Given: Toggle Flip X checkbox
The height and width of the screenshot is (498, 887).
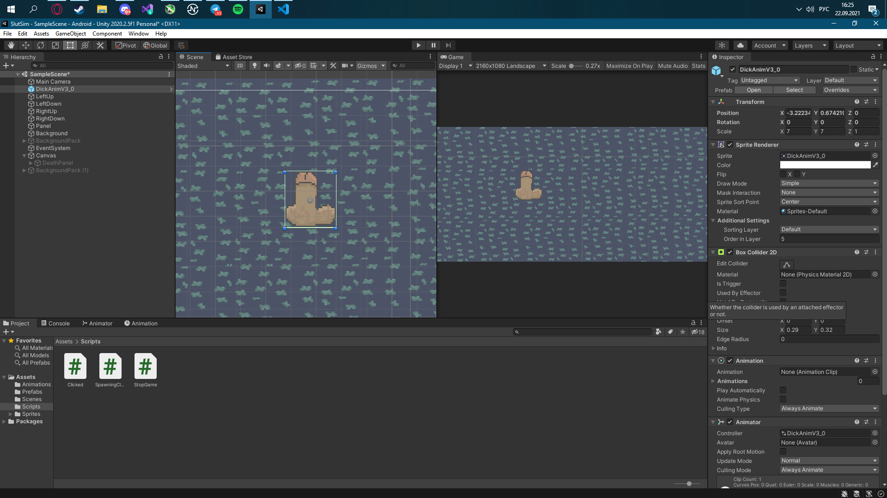Looking at the screenshot, I should pyautogui.click(x=783, y=174).
